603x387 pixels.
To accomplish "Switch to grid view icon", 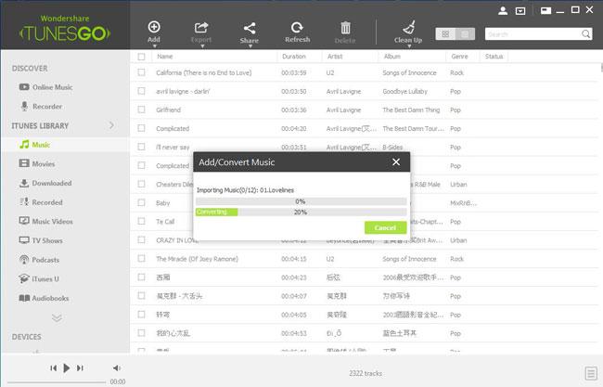I will [445, 34].
